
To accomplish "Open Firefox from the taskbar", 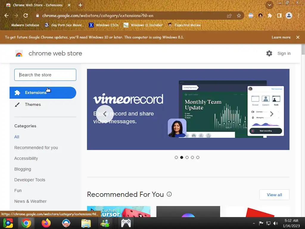I will (x=46, y=223).
